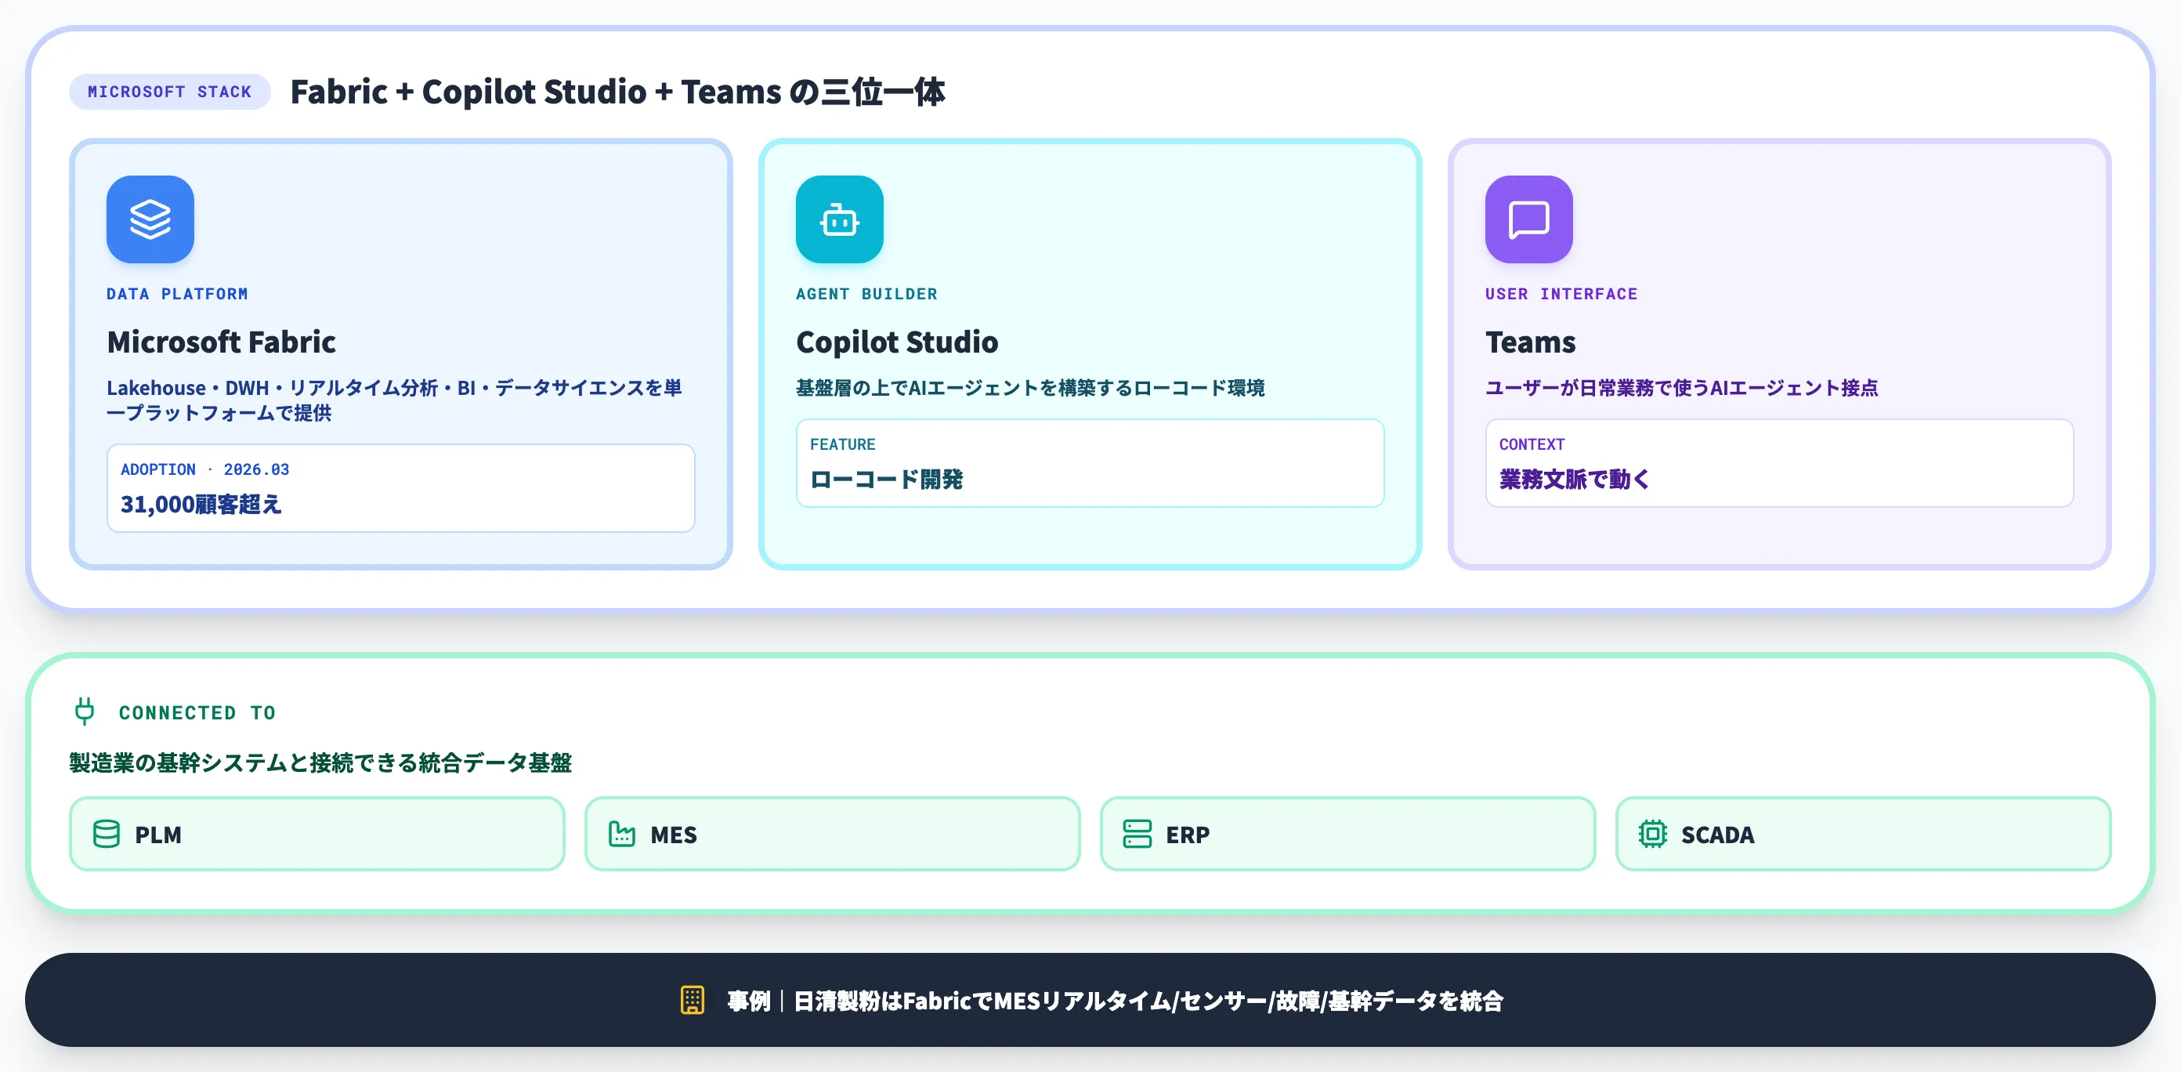This screenshot has height=1072, width=2181.
Task: Click the PLM database icon
Action: click(x=107, y=834)
